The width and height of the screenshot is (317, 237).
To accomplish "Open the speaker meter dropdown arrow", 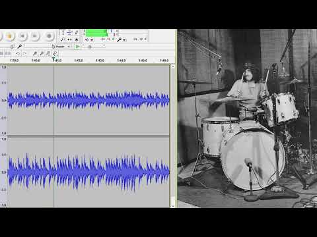I will (x=92, y=40).
